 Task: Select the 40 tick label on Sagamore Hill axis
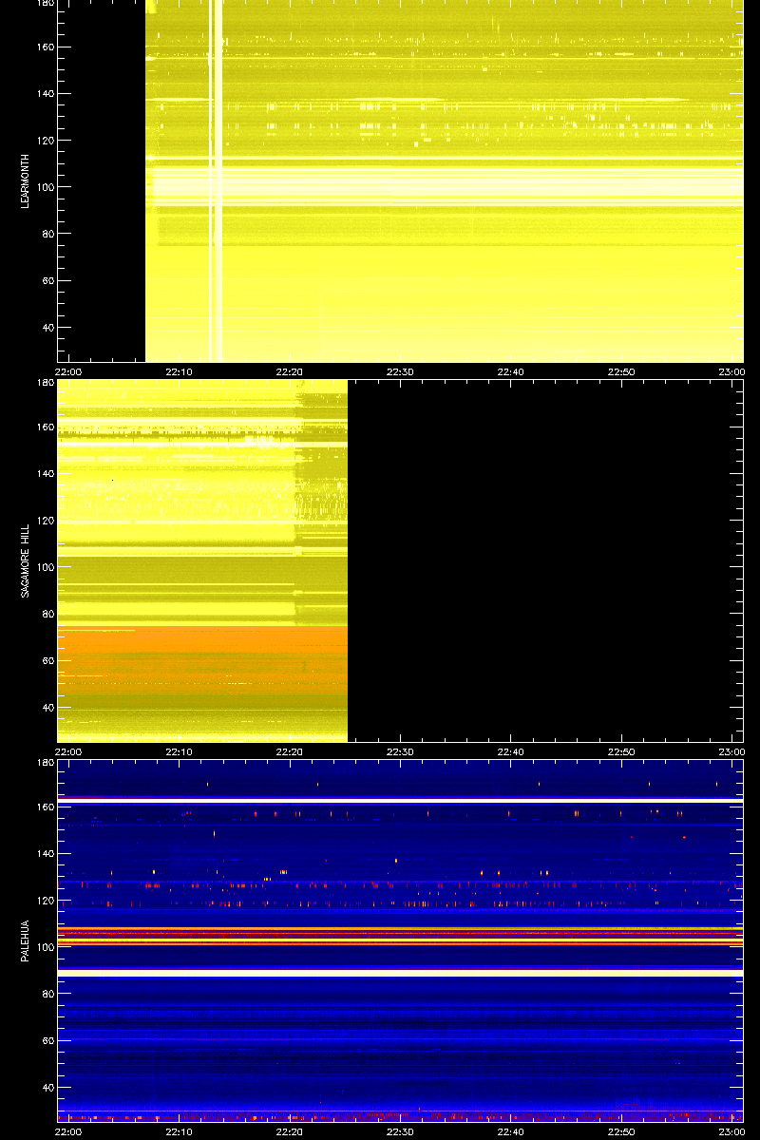(47, 708)
